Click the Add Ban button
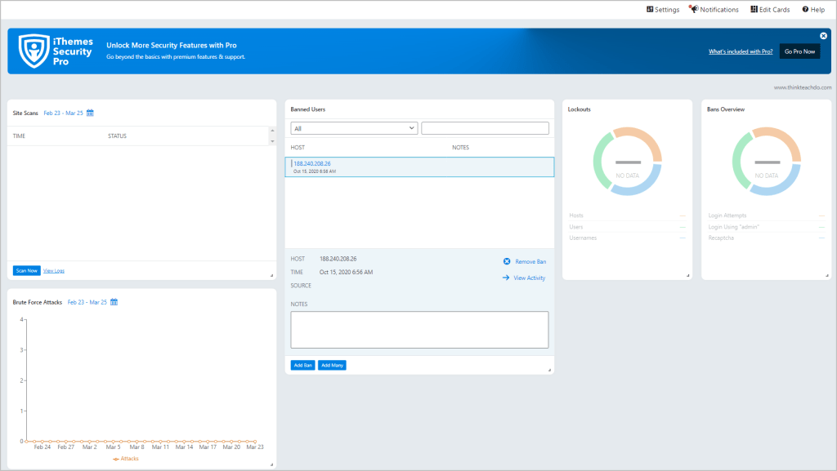 (302, 365)
